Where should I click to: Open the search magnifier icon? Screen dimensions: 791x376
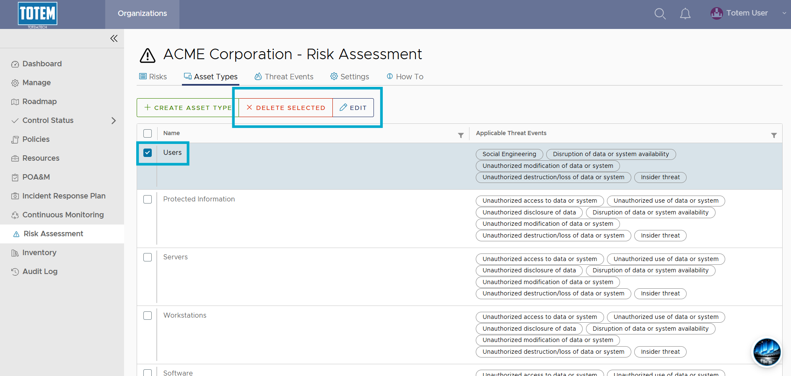(660, 14)
